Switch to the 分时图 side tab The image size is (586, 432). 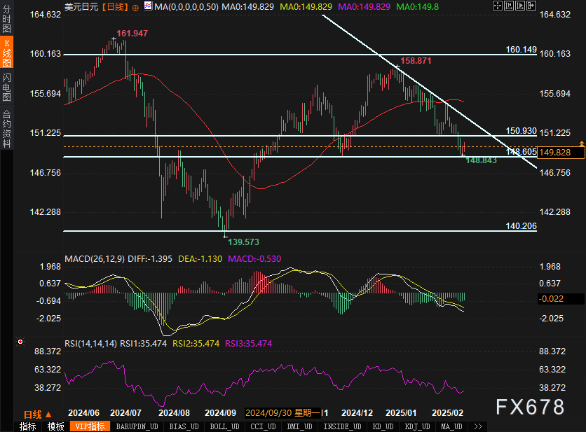coord(7,19)
